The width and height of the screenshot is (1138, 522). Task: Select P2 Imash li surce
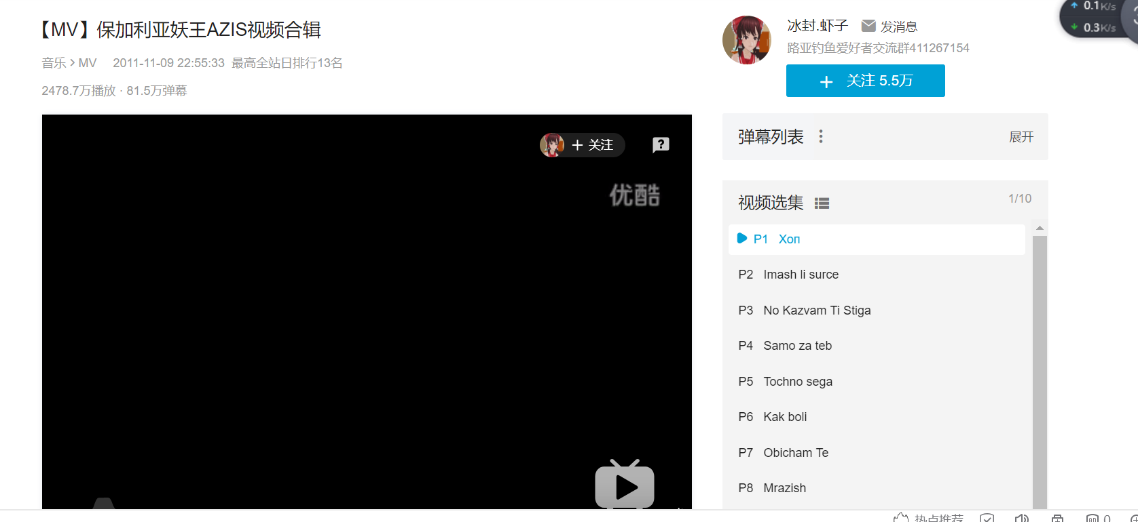tap(877, 275)
